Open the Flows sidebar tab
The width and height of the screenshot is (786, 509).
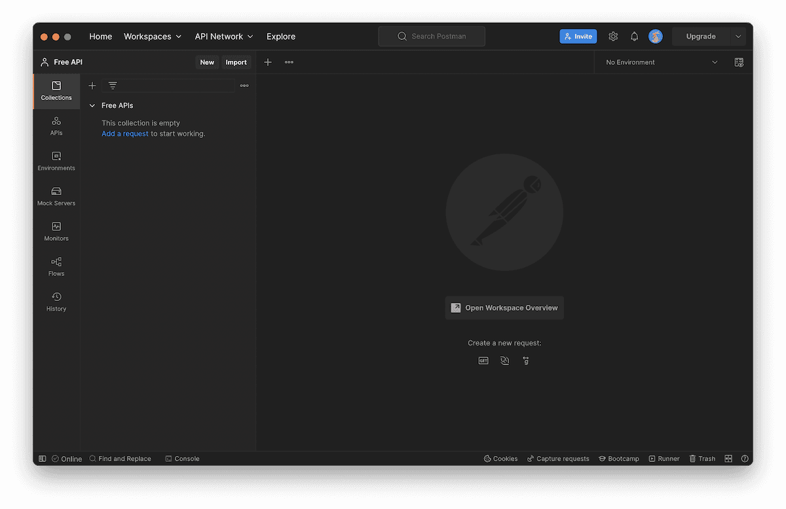pos(56,267)
